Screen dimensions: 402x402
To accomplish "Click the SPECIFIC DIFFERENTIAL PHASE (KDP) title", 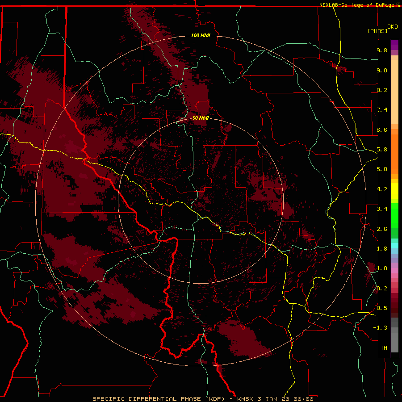I will [158, 399].
